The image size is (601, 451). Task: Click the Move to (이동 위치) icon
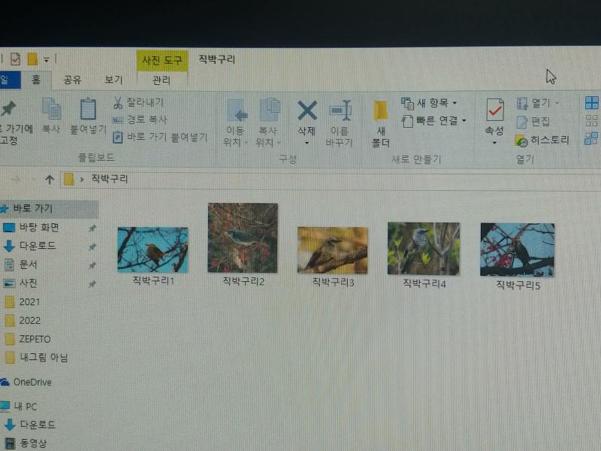(x=236, y=110)
